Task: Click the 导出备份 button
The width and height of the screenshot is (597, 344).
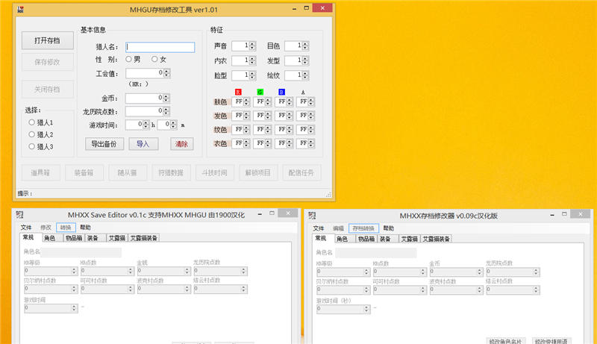Action: pos(104,144)
